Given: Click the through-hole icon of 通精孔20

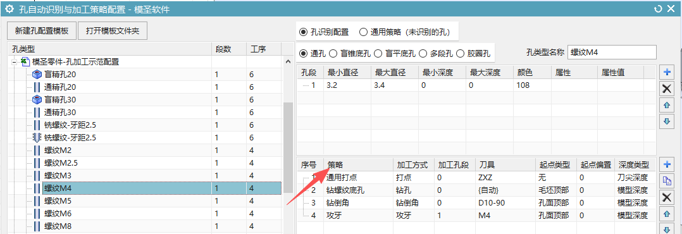Looking at the screenshot, I should pos(37,87).
